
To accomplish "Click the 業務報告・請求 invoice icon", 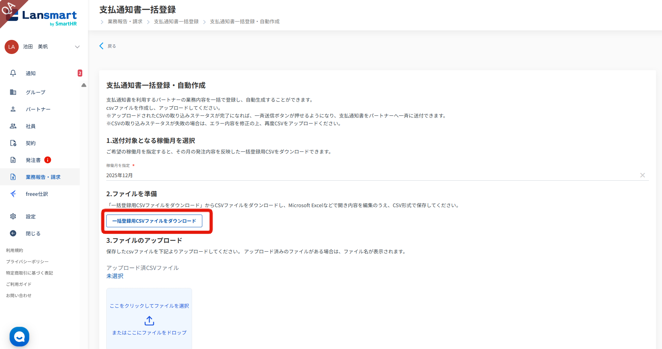I will click(13, 177).
